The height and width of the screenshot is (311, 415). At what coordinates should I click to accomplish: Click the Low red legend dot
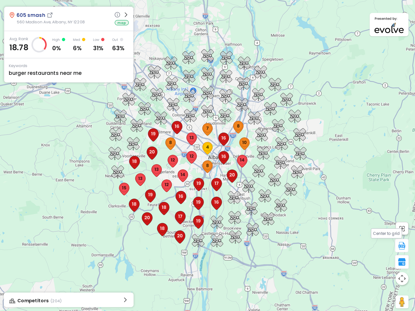103,40
